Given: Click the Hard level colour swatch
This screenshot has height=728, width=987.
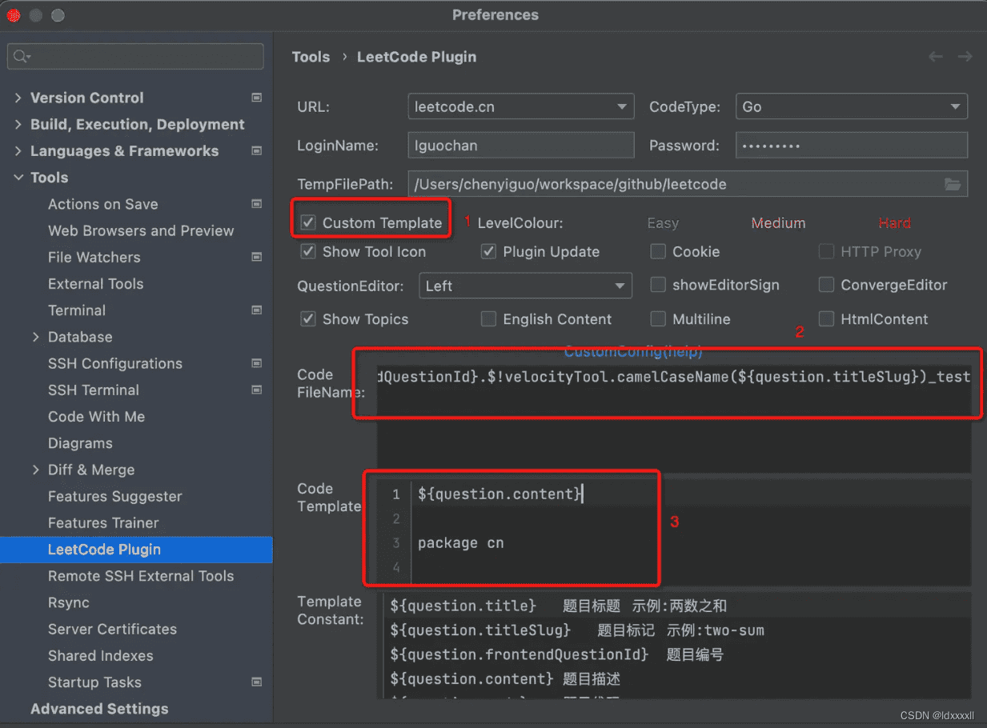Looking at the screenshot, I should point(894,223).
